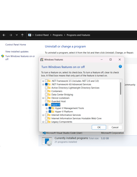Enable Legacy Components checkbox
Image resolution: width=137 pixels, height=177 pixels.
(46, 122)
